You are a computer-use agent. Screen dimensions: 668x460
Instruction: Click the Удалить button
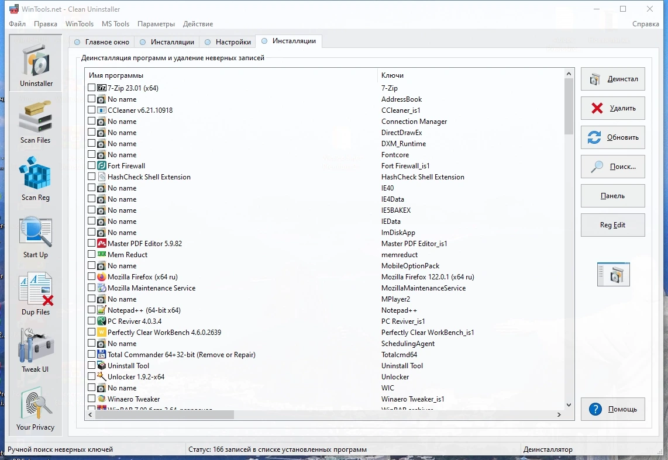tap(612, 108)
